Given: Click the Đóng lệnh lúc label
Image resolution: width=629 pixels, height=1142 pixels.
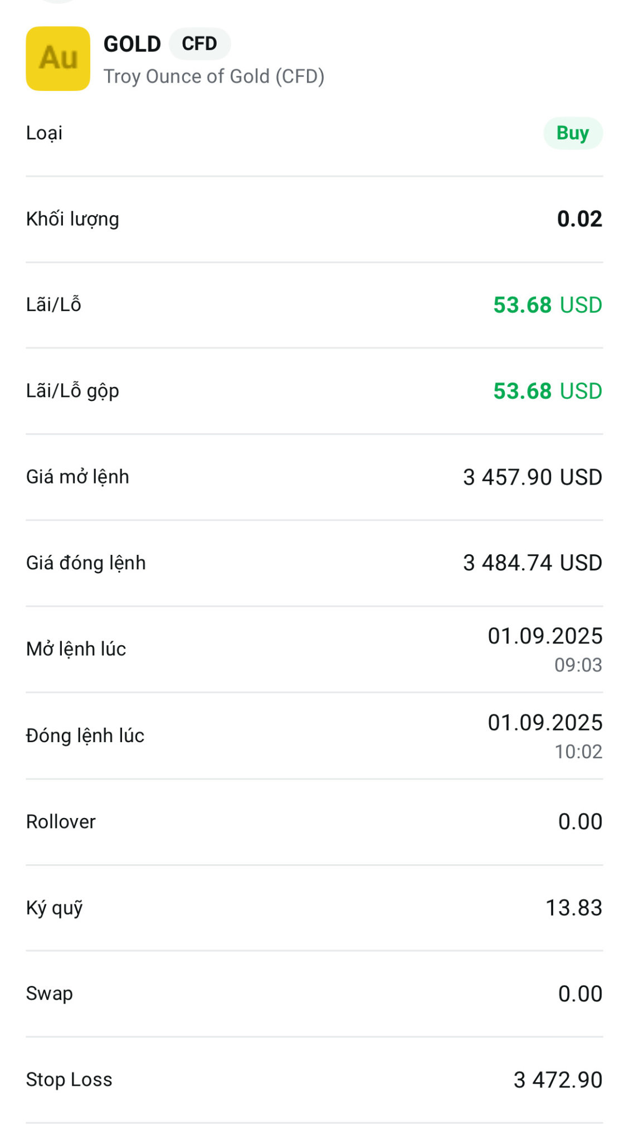Looking at the screenshot, I should tap(85, 736).
